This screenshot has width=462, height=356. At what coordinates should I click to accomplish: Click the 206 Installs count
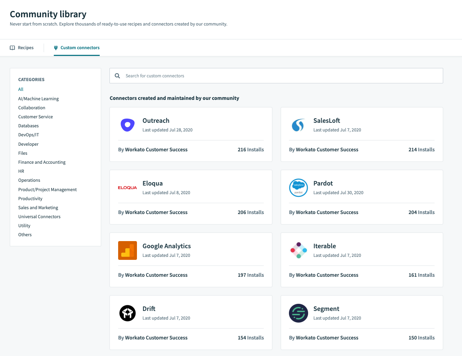click(251, 212)
